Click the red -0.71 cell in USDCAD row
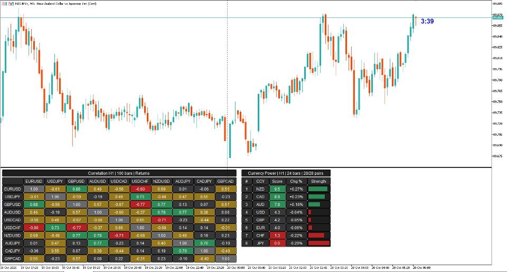Screen dimensions: 507x272 point(162,220)
